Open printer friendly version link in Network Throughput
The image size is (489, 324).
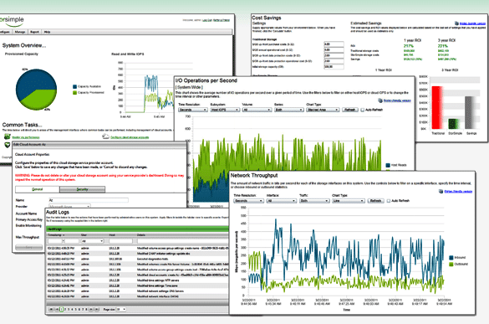pos(458,191)
